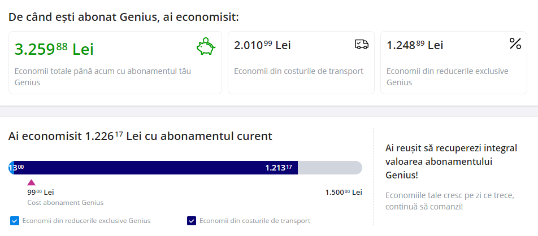Select the 2.010,99 Lei transport savings card
Screen dimensions: 538x236
click(x=301, y=63)
